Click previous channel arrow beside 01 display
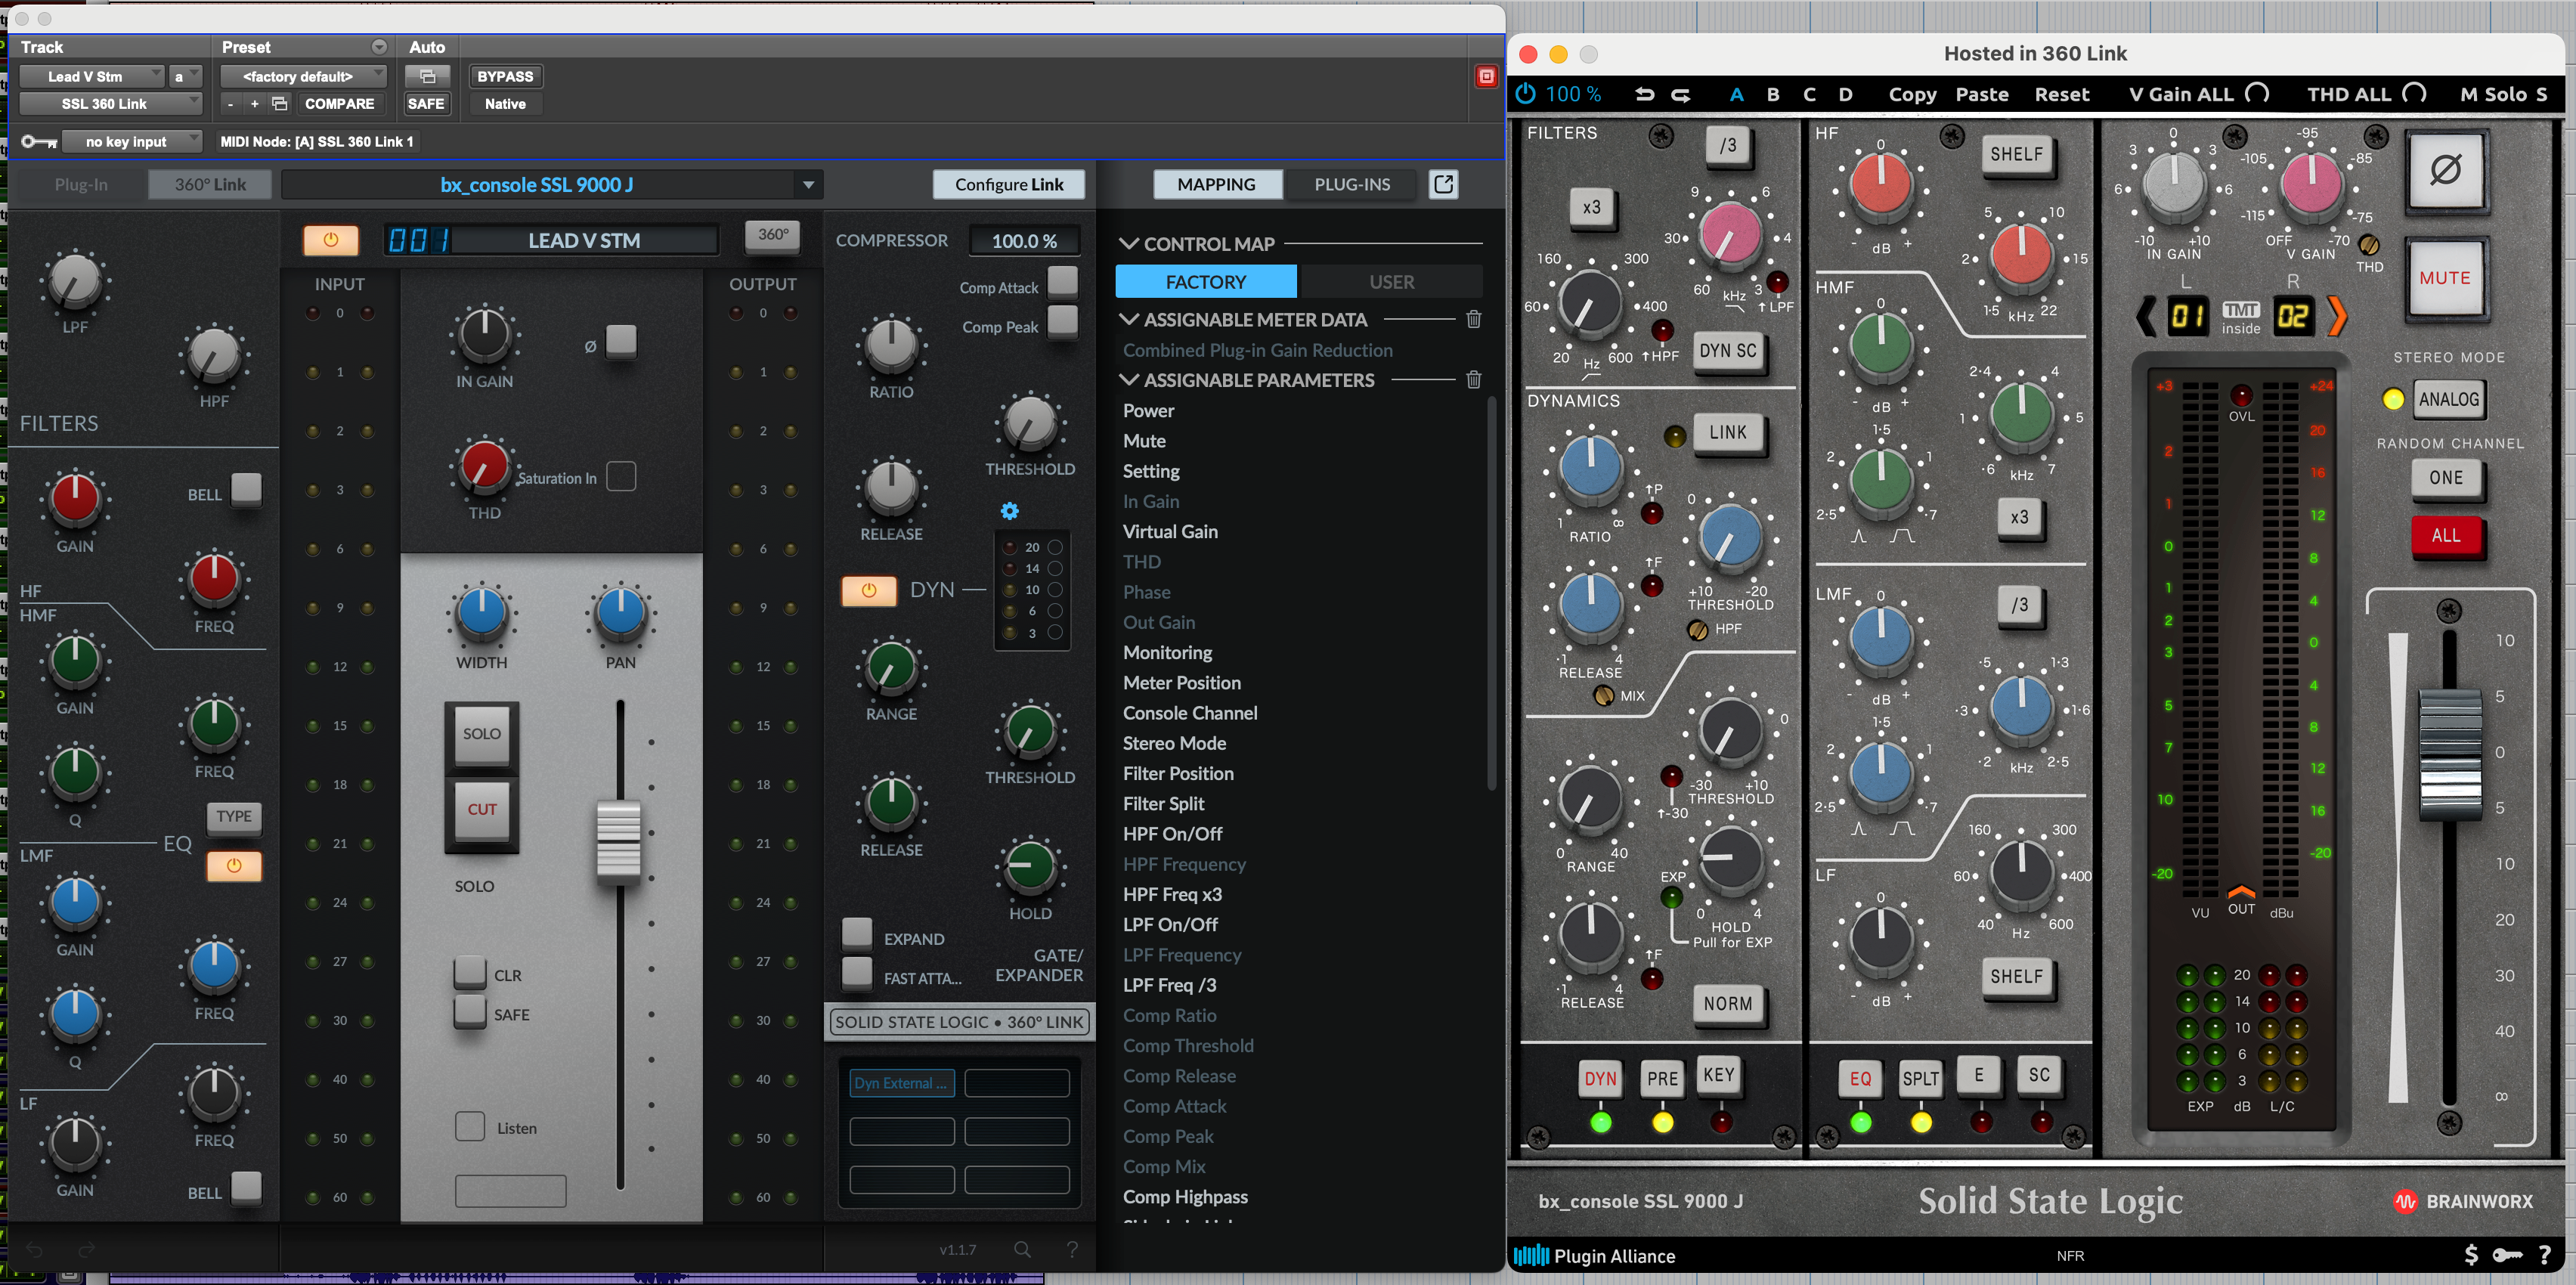The height and width of the screenshot is (1285, 2576). click(x=2145, y=317)
